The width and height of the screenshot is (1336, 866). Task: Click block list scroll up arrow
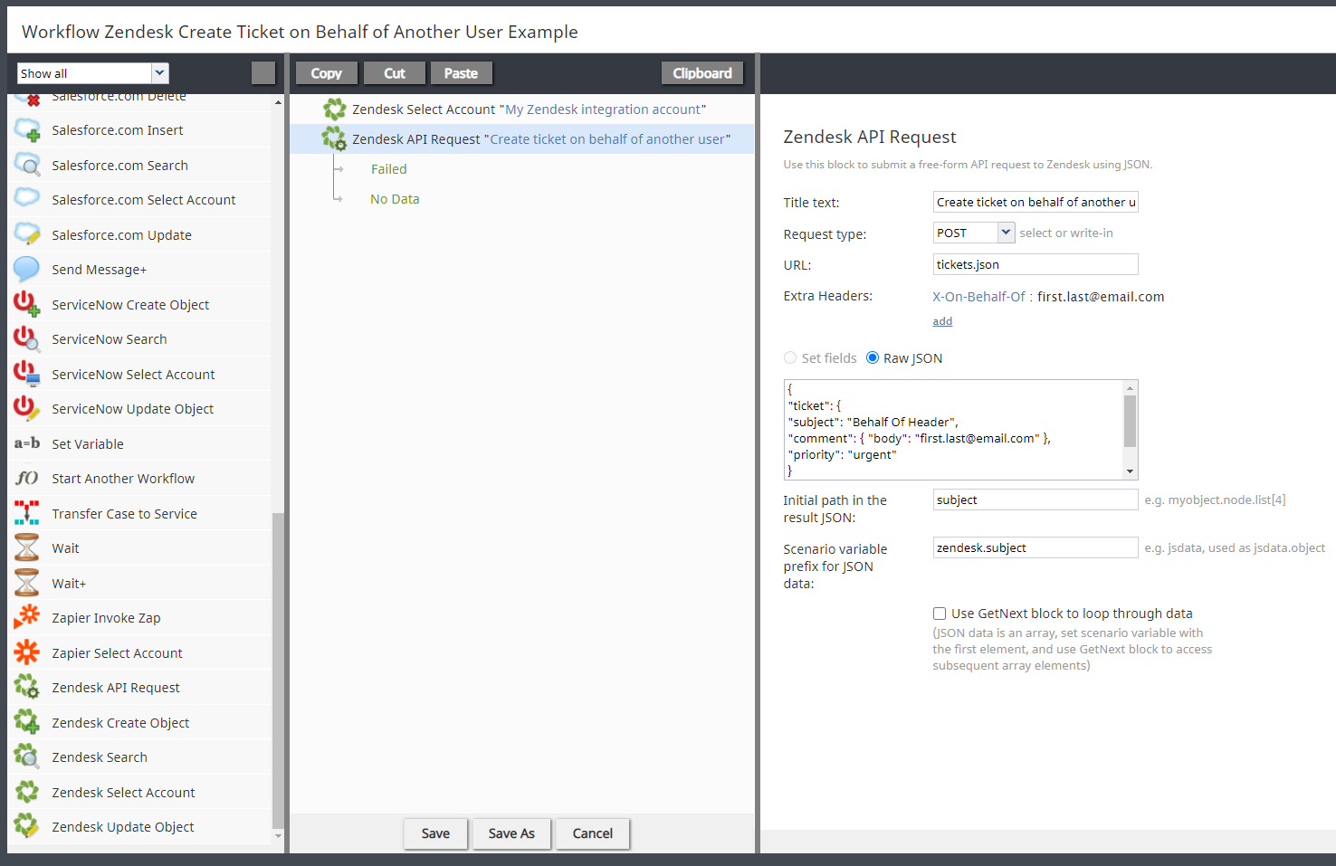pos(278,102)
